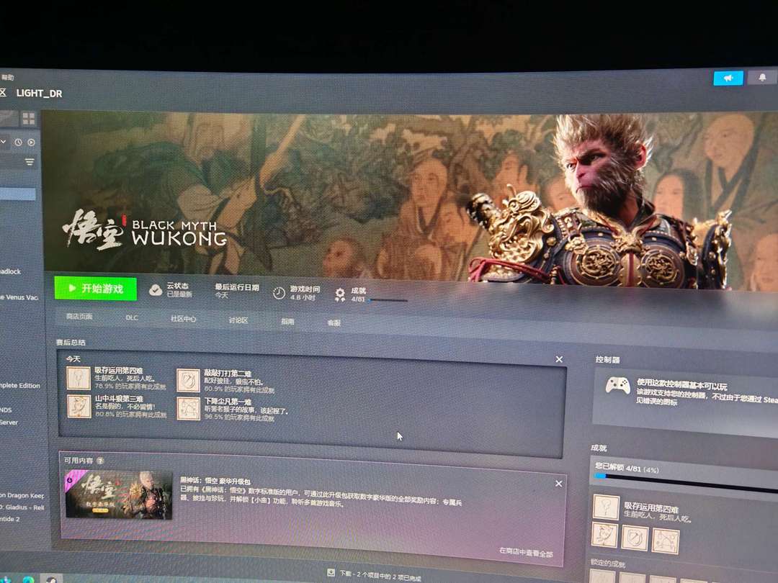Open the last tab after 指南
The width and height of the screenshot is (778, 583).
coord(334,322)
